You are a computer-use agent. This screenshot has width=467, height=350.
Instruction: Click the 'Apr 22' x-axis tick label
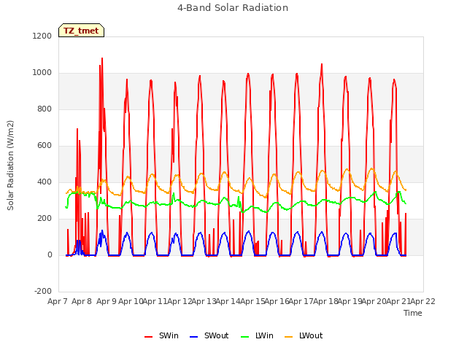[x=423, y=301]
